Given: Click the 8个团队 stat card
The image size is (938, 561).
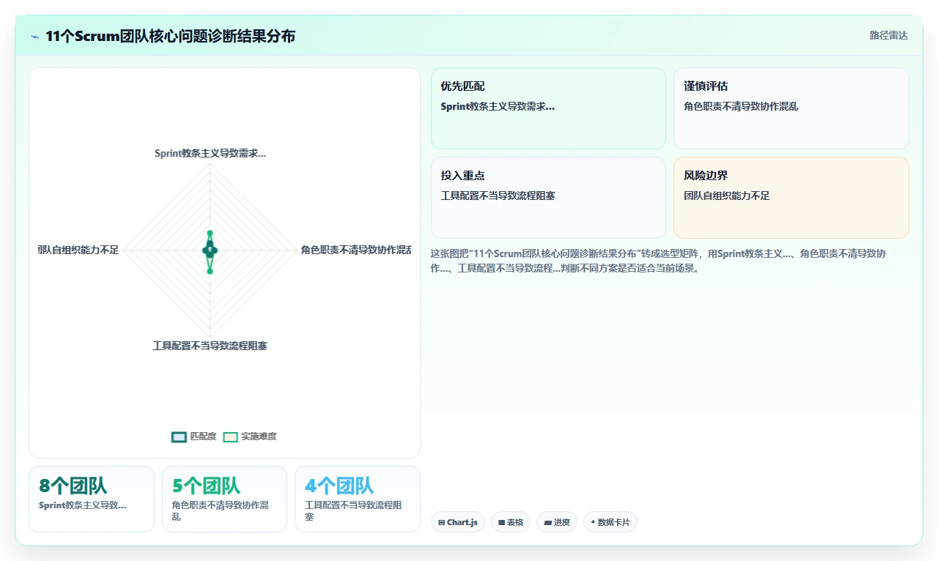Looking at the screenshot, I should (92, 499).
